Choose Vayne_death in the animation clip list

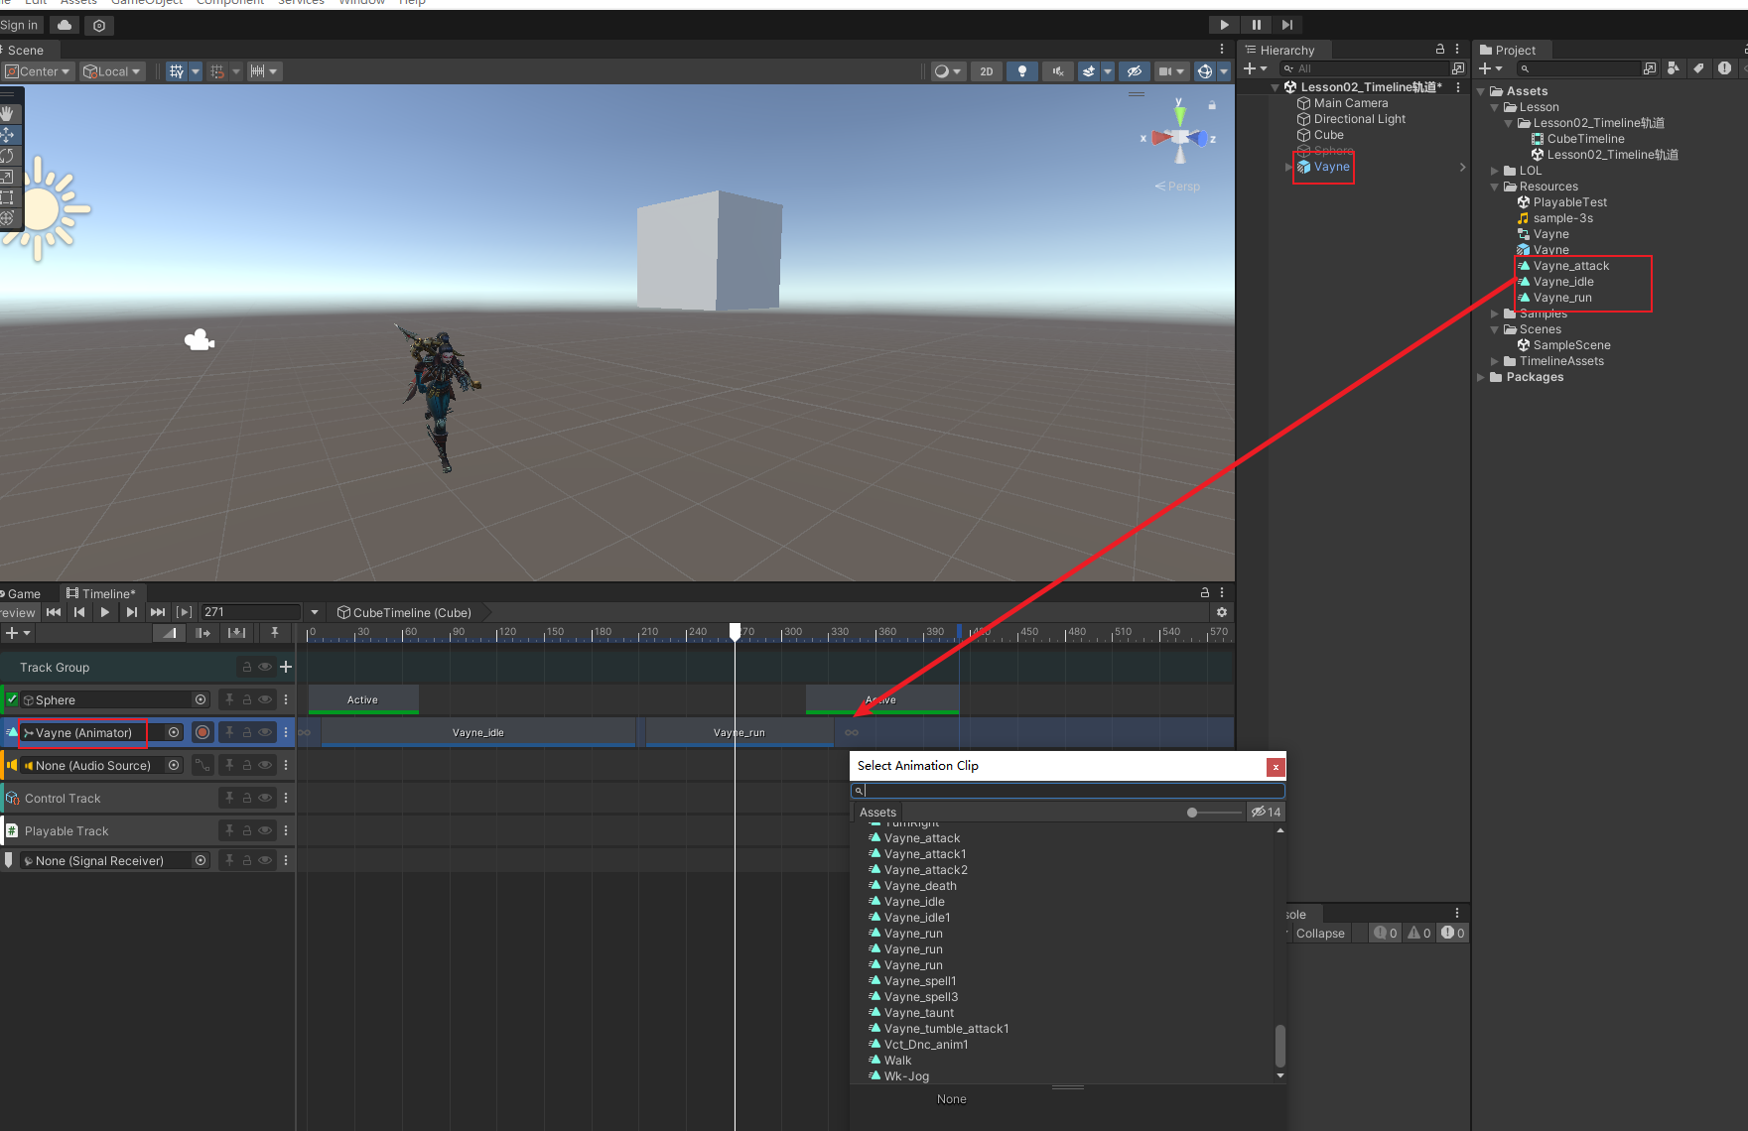tap(920, 886)
